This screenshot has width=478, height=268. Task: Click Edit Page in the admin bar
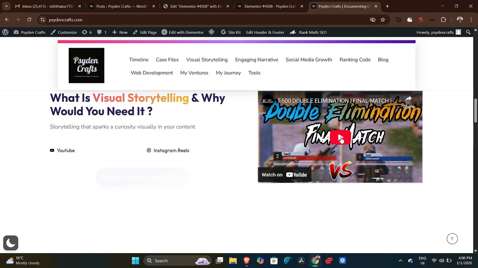145,32
